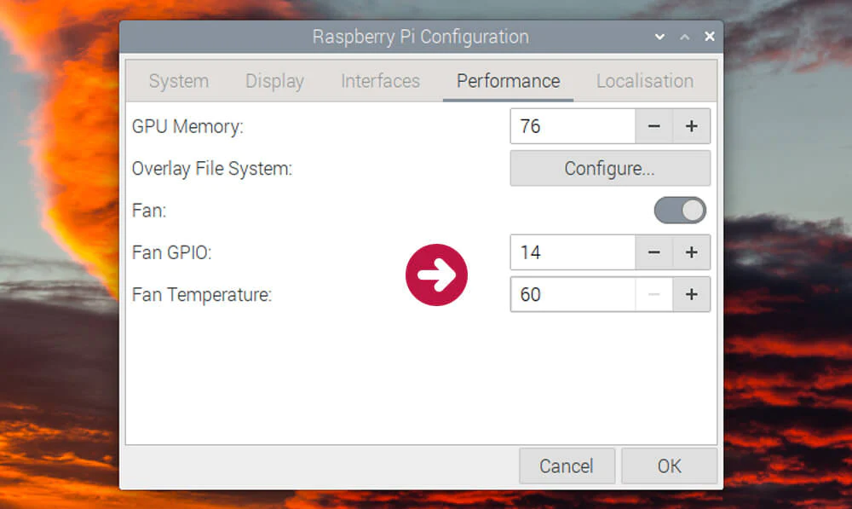Screen dimensions: 852x509
Task: Click the Fan Temperature value field
Action: [573, 295]
